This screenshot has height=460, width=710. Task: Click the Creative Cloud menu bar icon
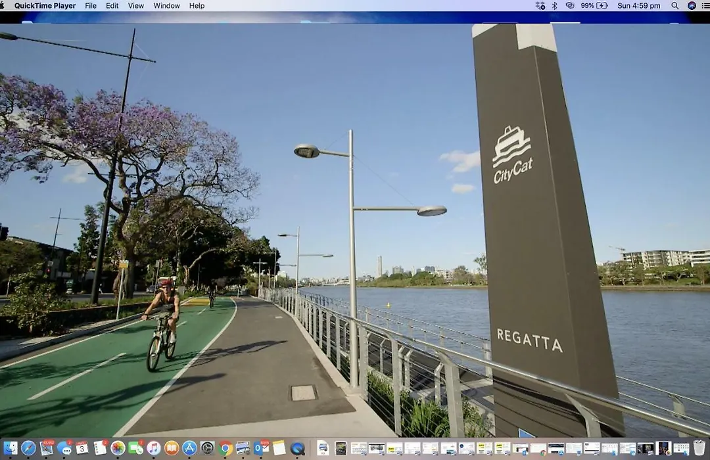tap(569, 5)
